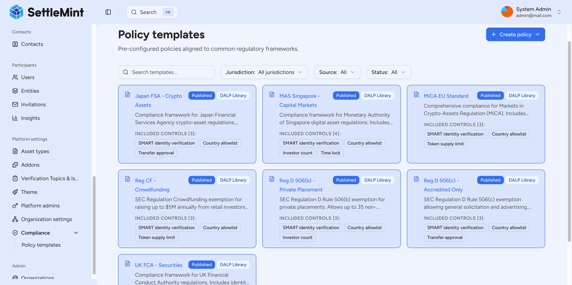
Task: Open the Contacts icon in sidebar
Action: pos(15,44)
